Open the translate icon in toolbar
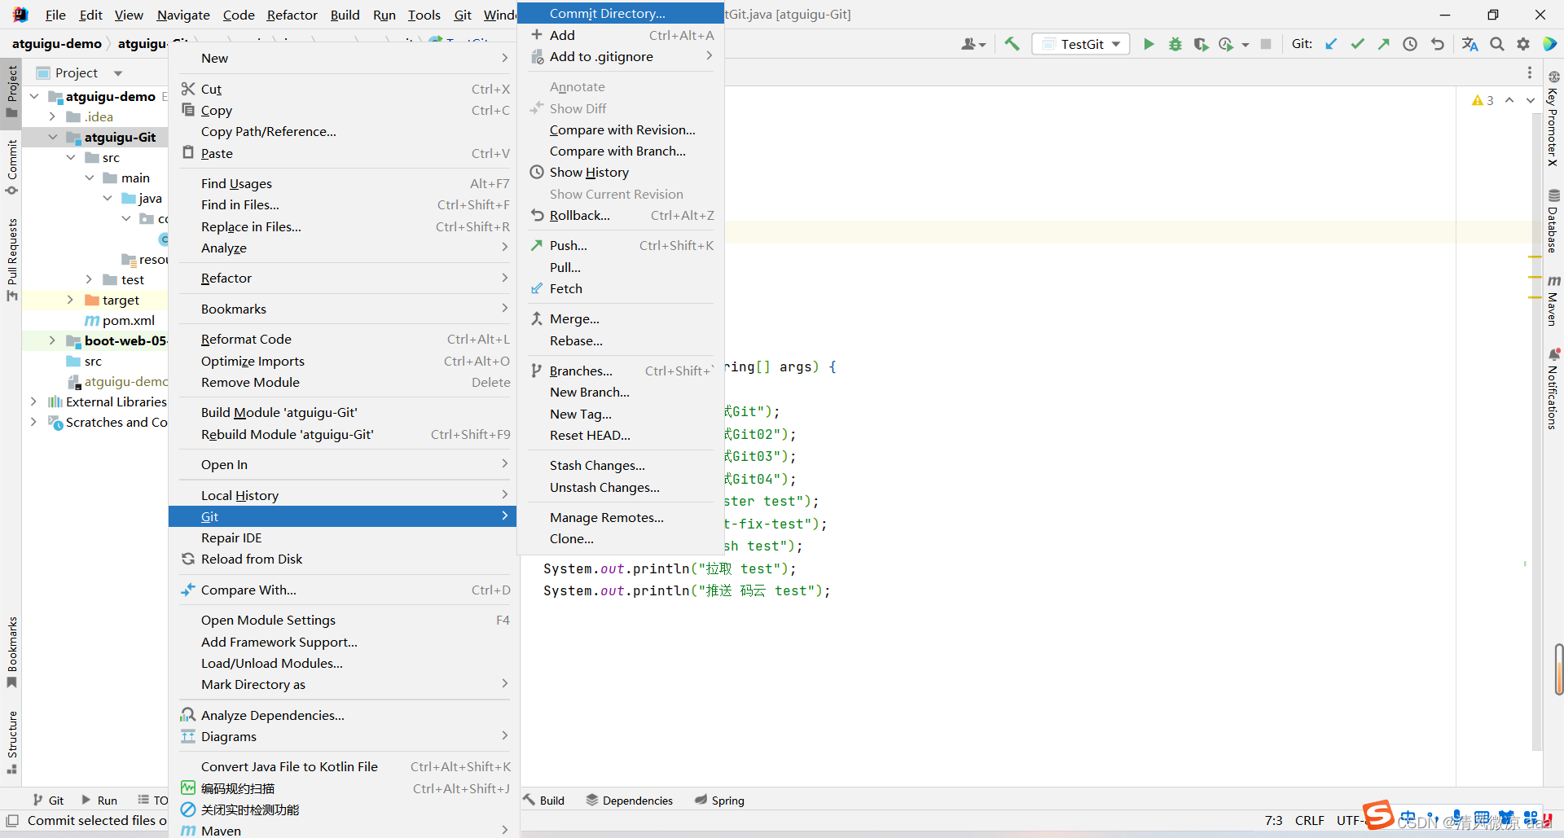This screenshot has height=838, width=1564. [x=1470, y=44]
